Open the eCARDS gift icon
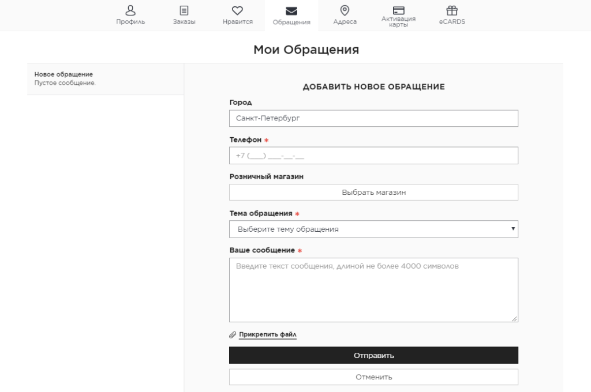 pos(452,10)
